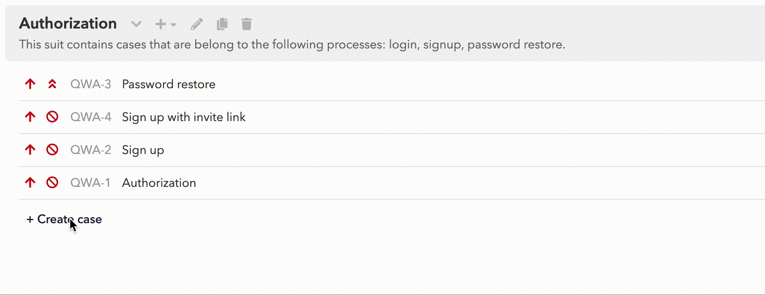Clone the Authorization suite using copy icon
The width and height of the screenshot is (765, 295).
(x=222, y=24)
